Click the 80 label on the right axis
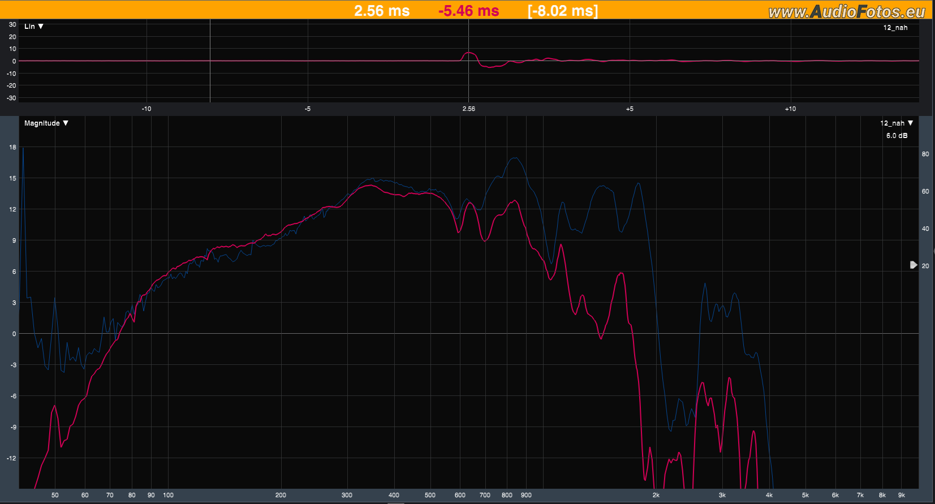The height and width of the screenshot is (504, 935). coord(925,154)
